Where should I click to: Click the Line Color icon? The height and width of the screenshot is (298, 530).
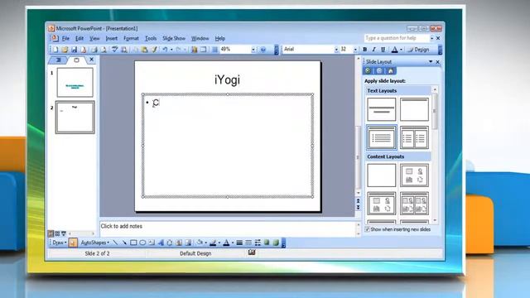pyautogui.click(x=213, y=243)
